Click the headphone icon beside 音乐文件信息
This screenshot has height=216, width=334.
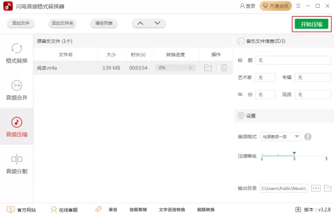pos(241,41)
